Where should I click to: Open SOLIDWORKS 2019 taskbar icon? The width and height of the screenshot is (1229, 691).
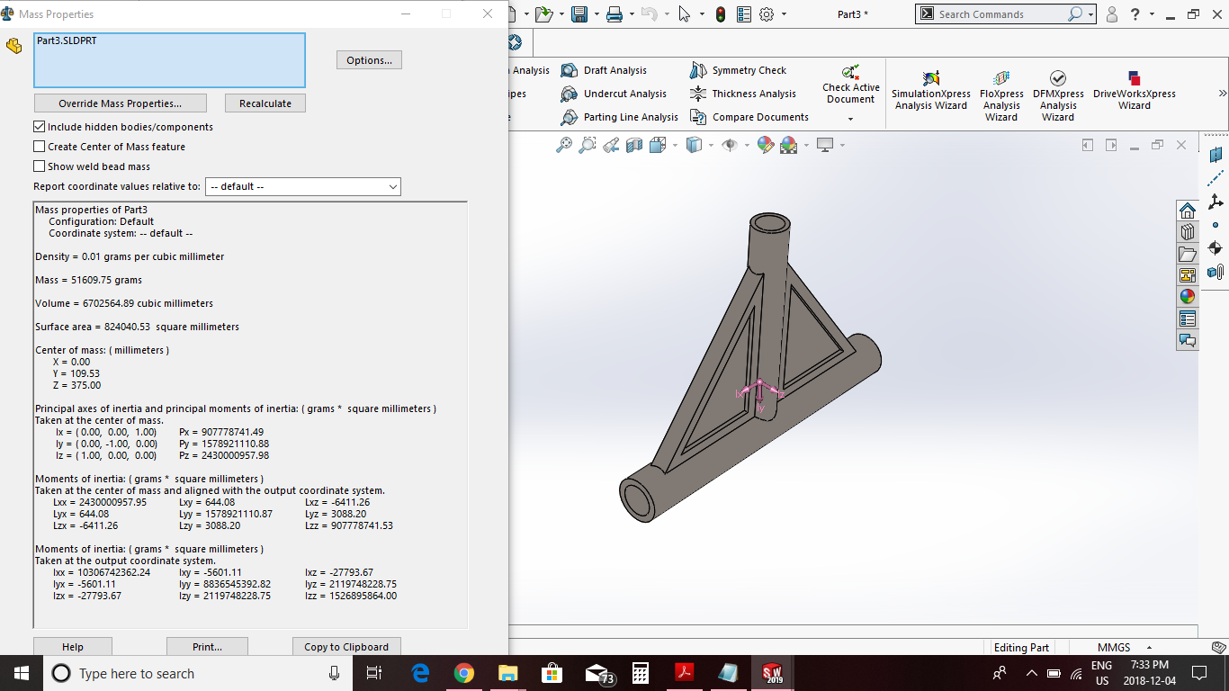point(773,673)
